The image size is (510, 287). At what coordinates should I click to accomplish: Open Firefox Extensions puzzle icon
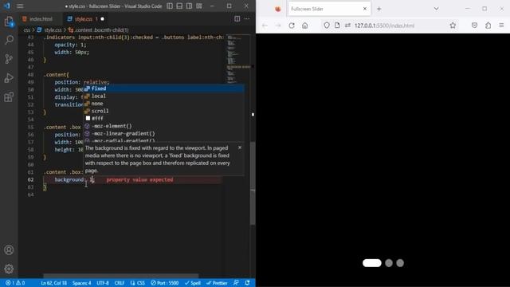(488, 26)
